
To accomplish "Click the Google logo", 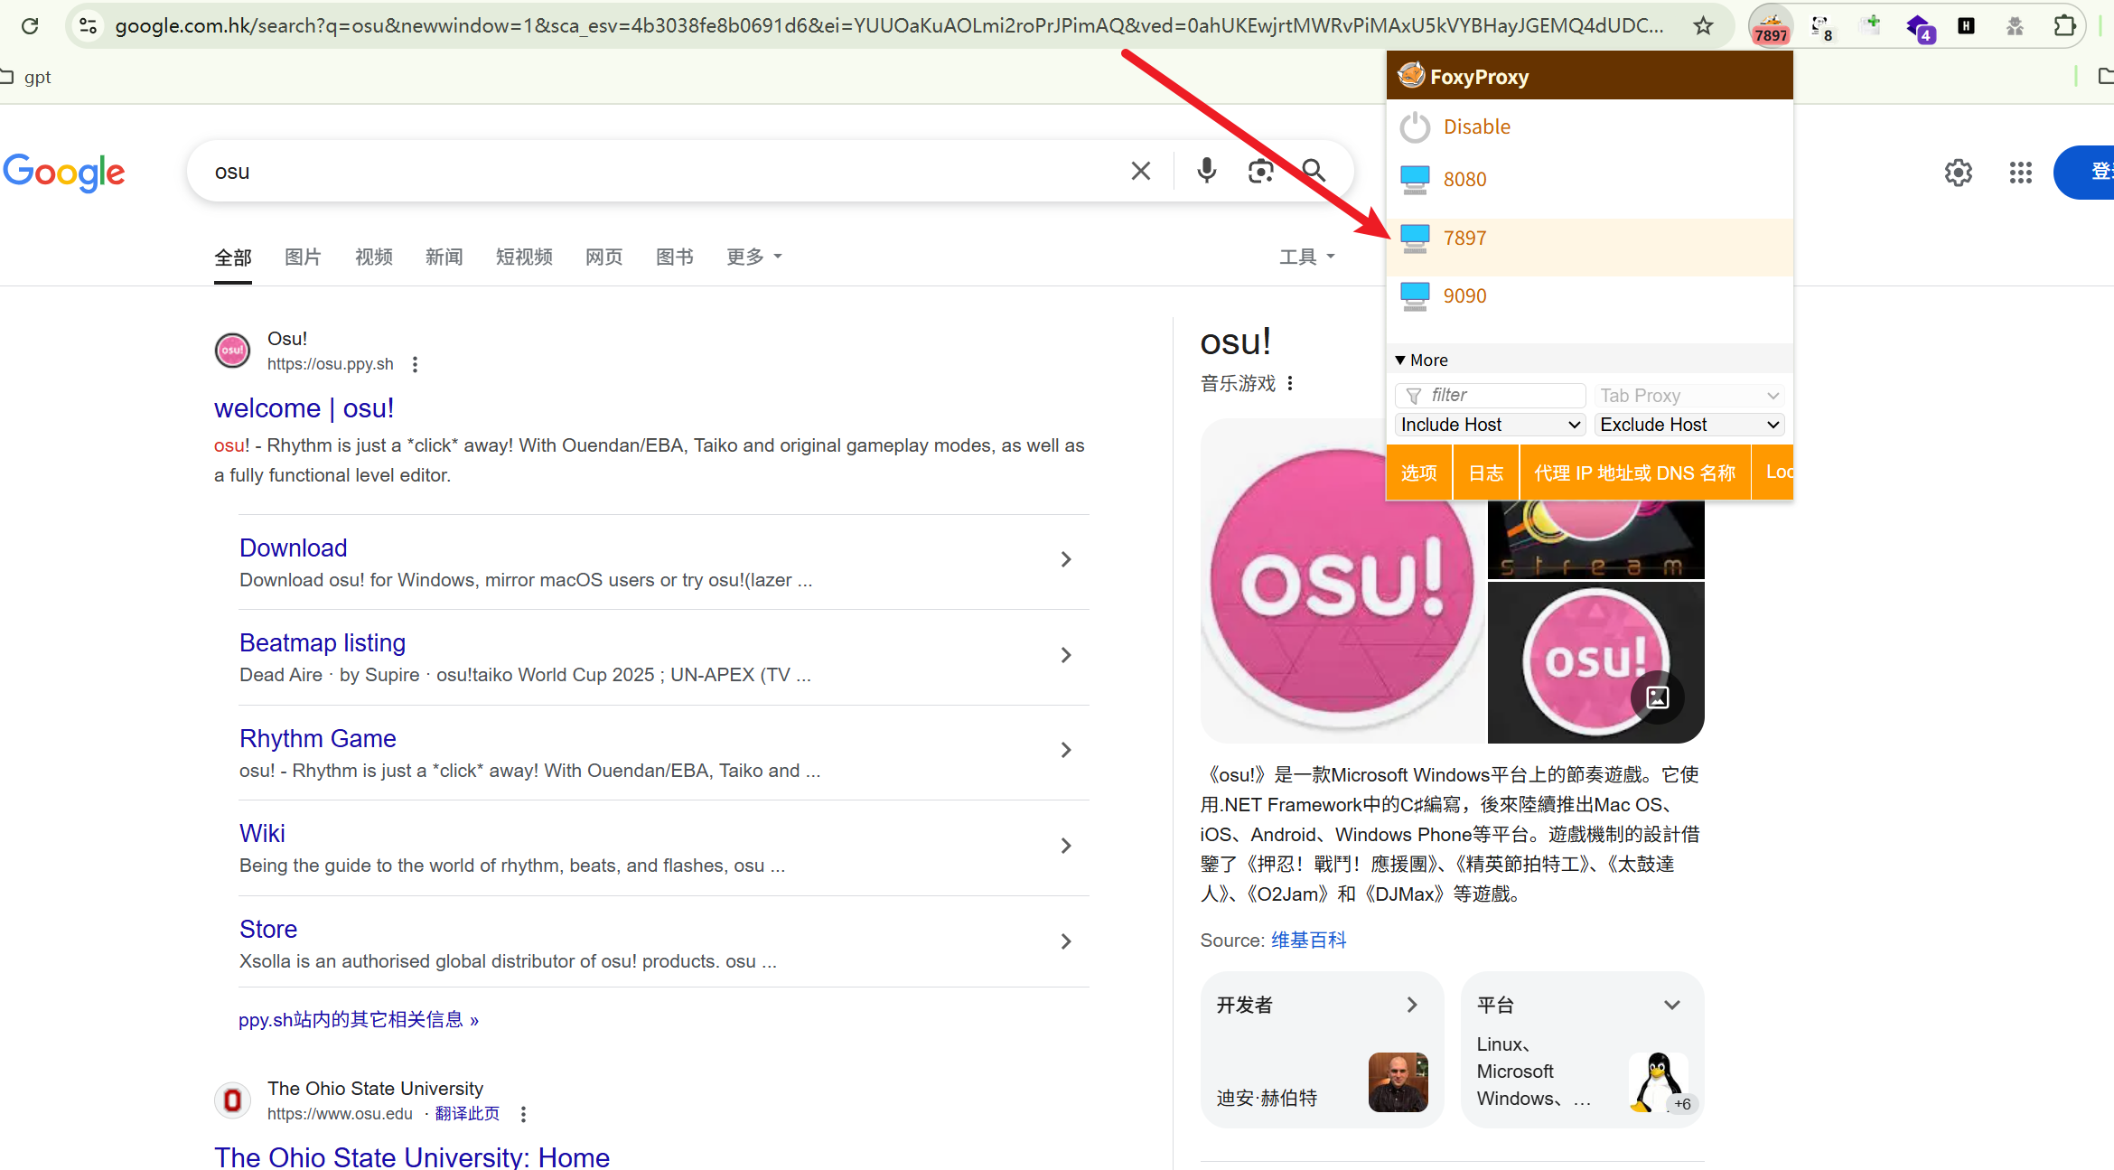I will (64, 172).
